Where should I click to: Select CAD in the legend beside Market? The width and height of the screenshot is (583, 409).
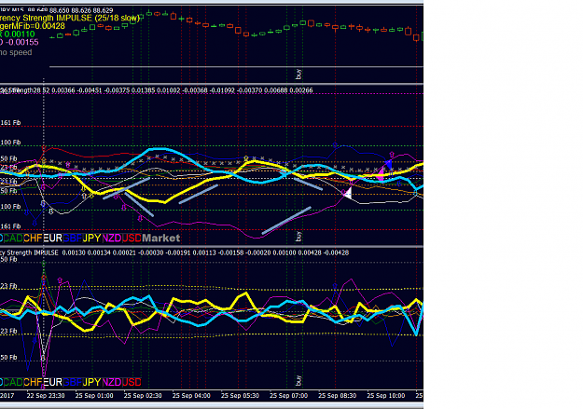pos(13,239)
